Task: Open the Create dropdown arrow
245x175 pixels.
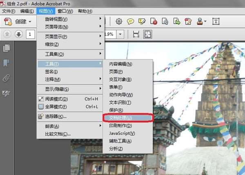Action: point(30,22)
